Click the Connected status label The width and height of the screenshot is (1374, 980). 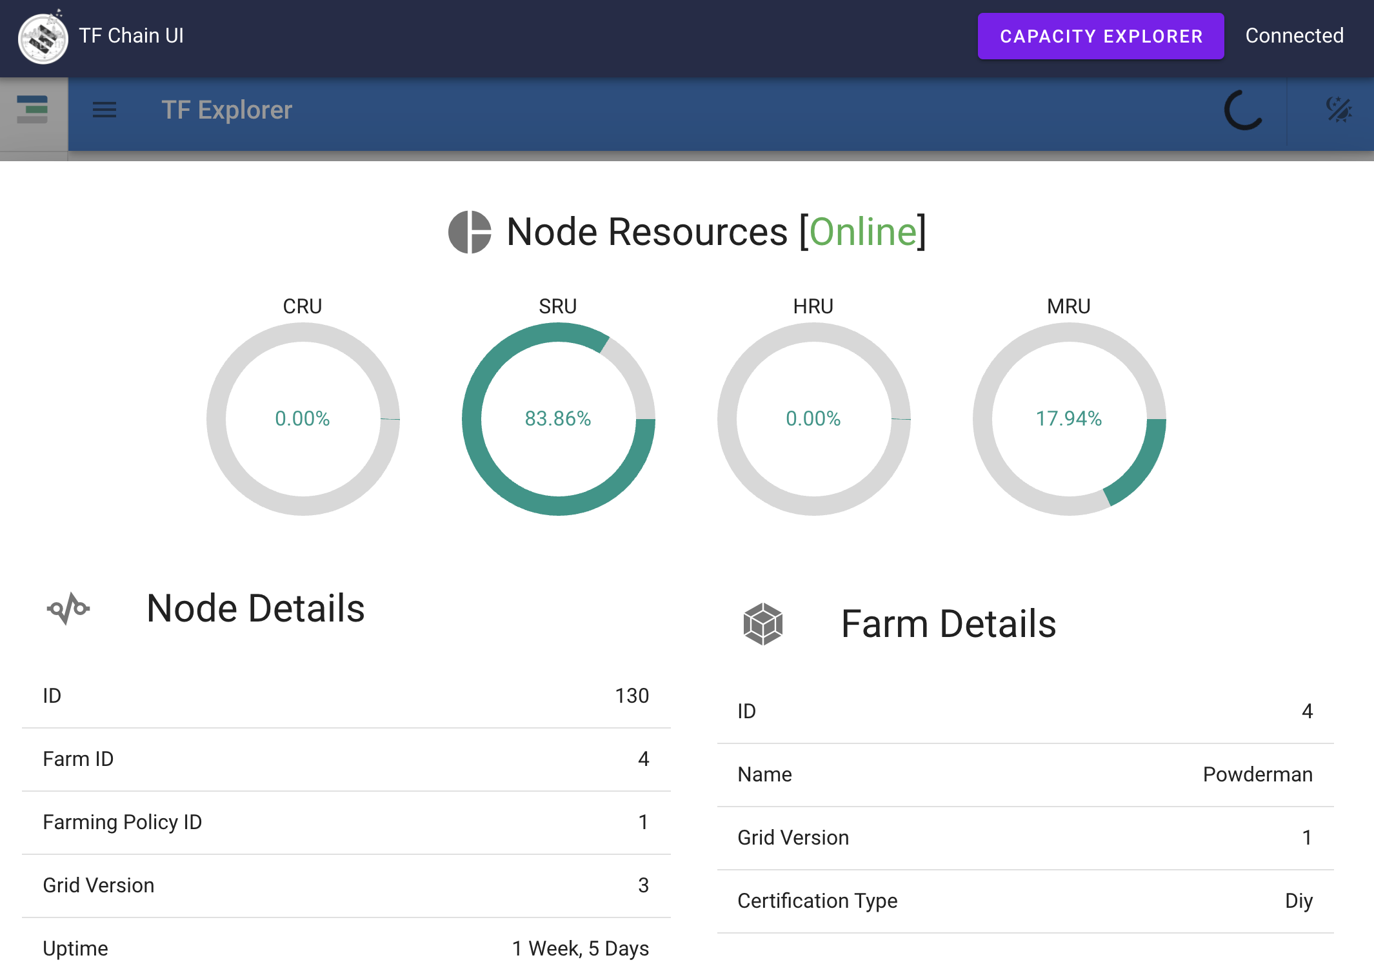pyautogui.click(x=1293, y=35)
